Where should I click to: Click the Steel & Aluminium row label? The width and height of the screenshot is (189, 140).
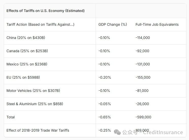pos(35,104)
